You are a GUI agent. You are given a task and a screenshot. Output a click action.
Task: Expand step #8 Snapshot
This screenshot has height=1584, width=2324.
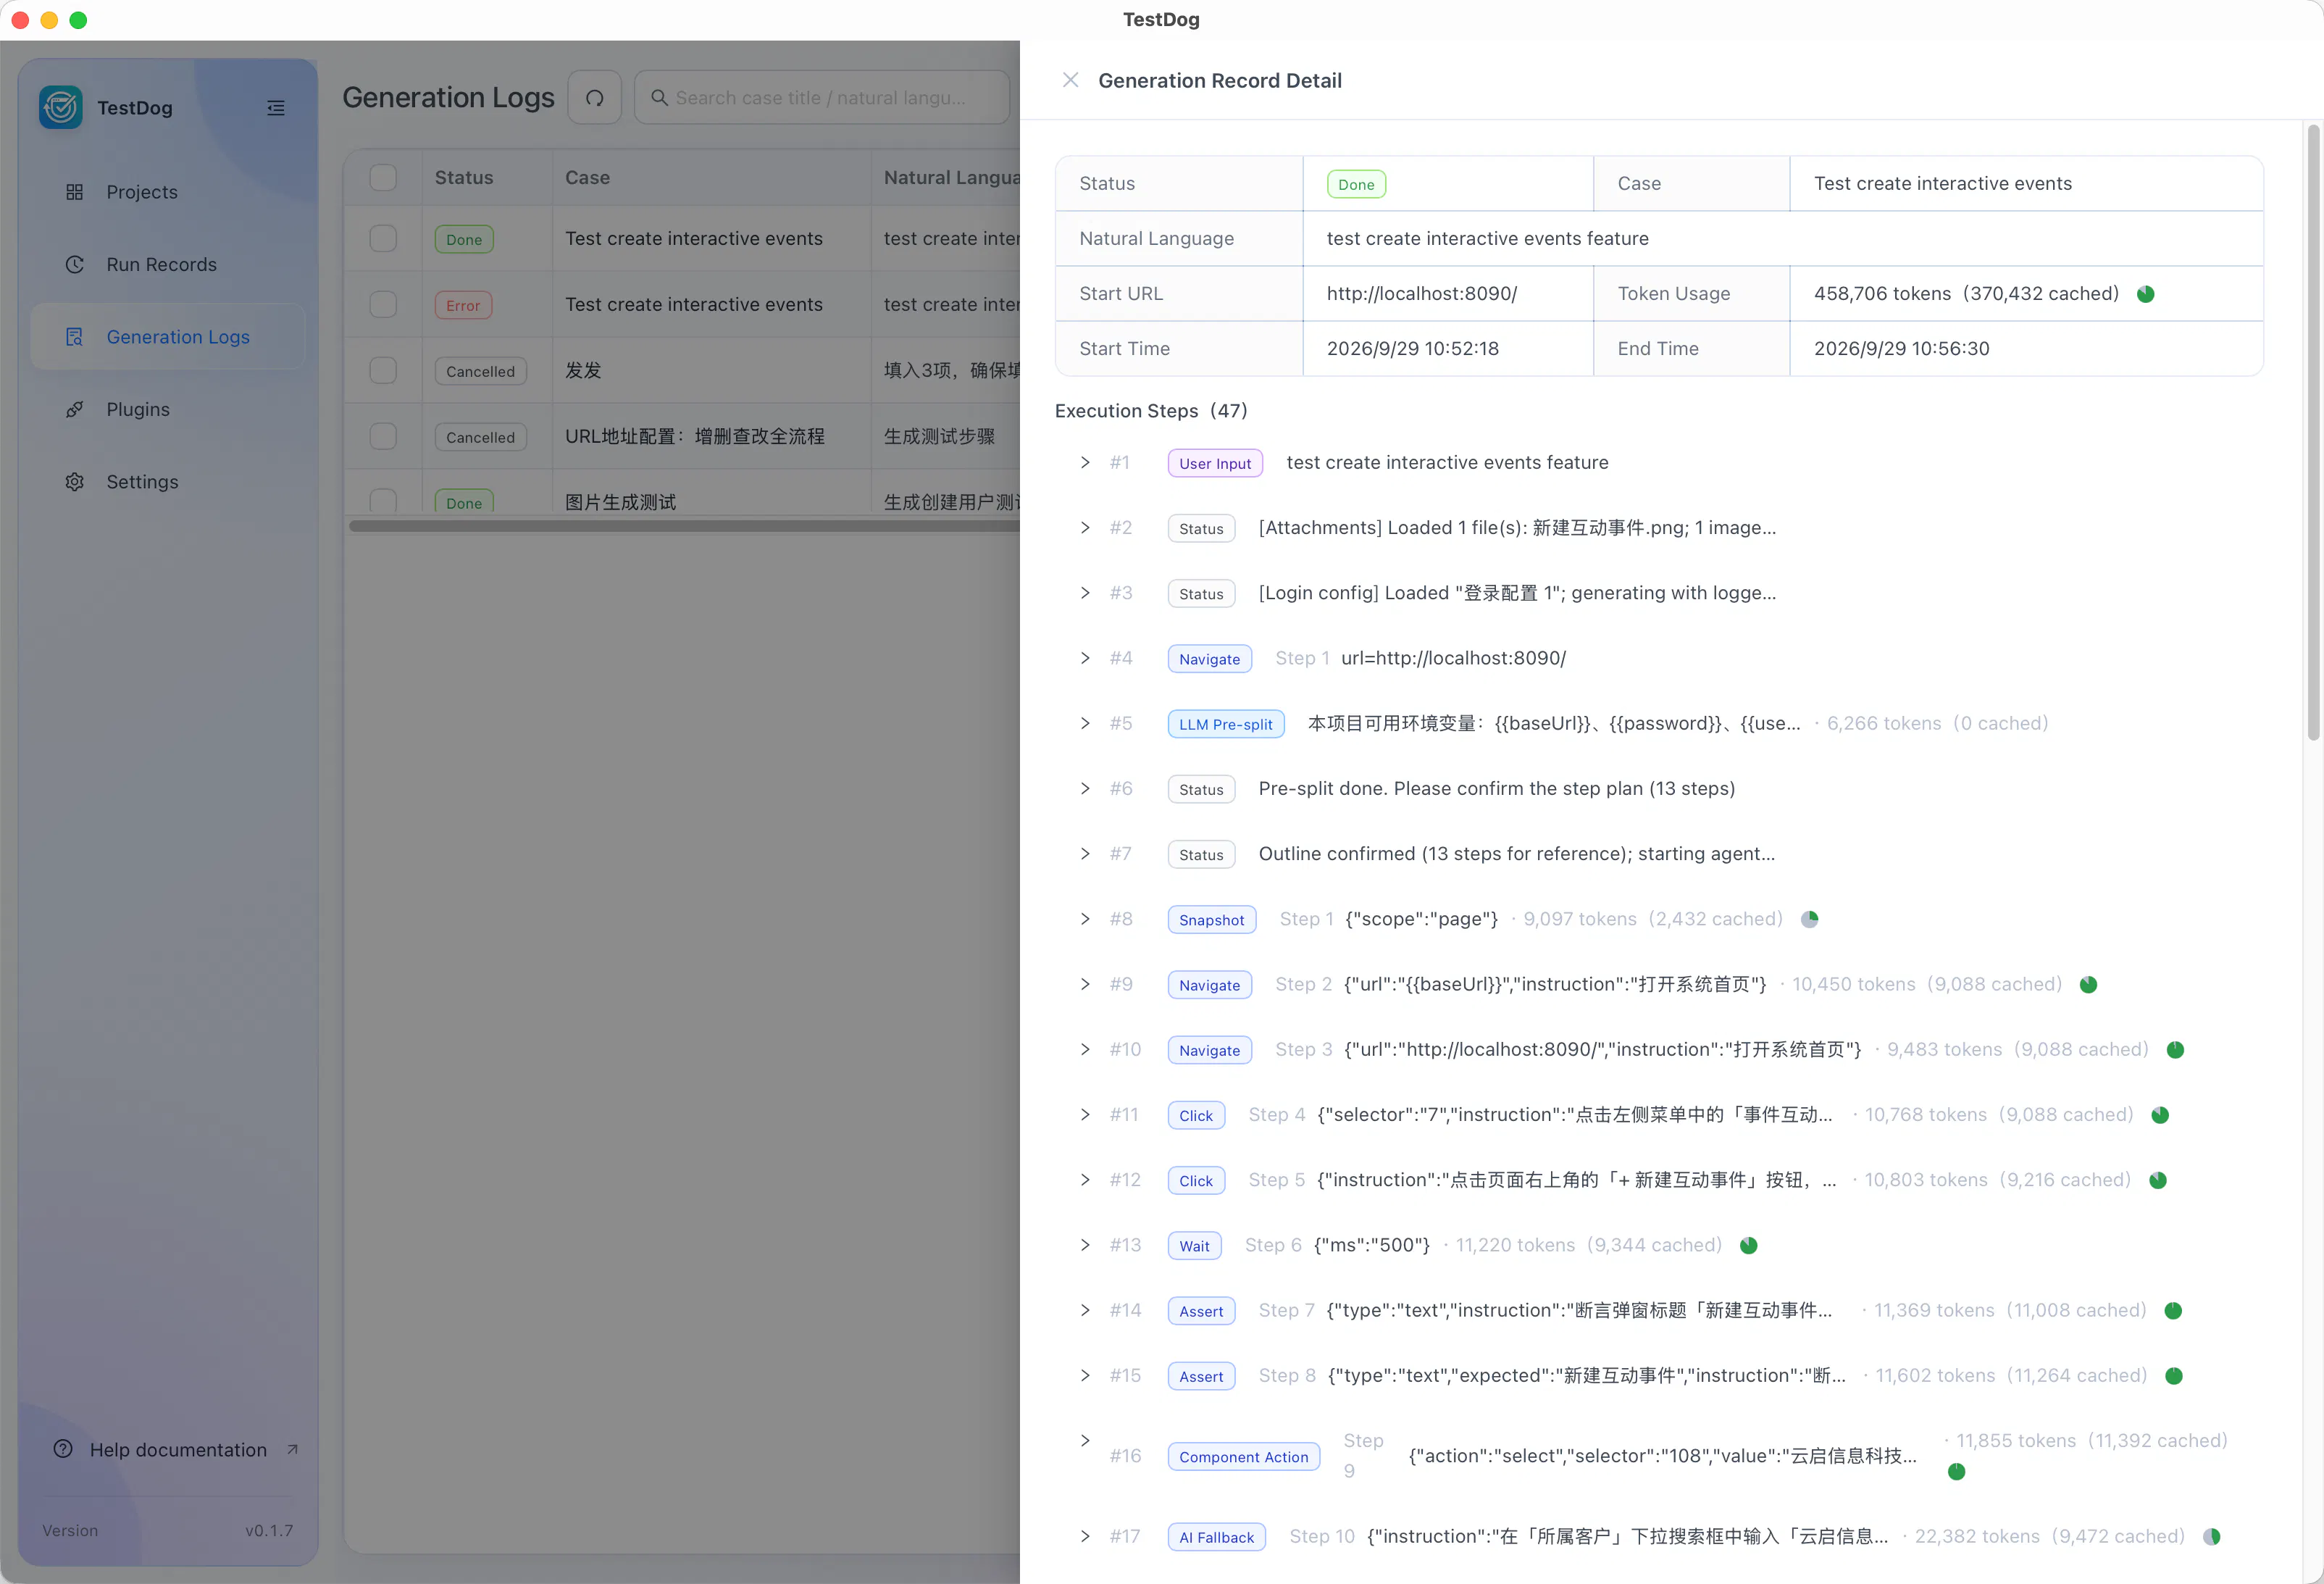coord(1085,919)
